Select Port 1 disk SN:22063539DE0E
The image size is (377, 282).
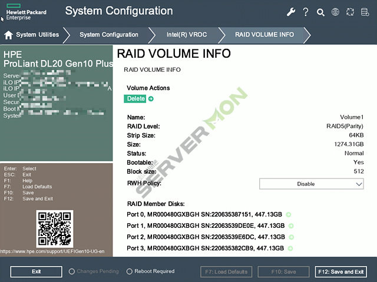[x=206, y=225]
